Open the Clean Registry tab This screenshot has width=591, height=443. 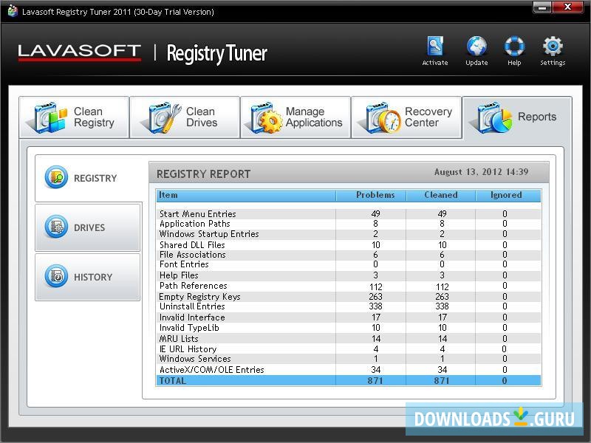click(x=74, y=116)
